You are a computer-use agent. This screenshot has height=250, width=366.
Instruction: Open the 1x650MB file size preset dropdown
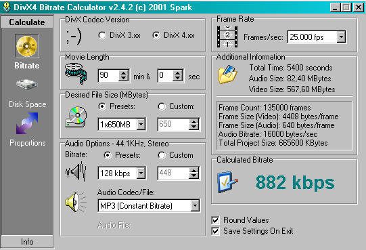pyautogui.click(x=141, y=124)
